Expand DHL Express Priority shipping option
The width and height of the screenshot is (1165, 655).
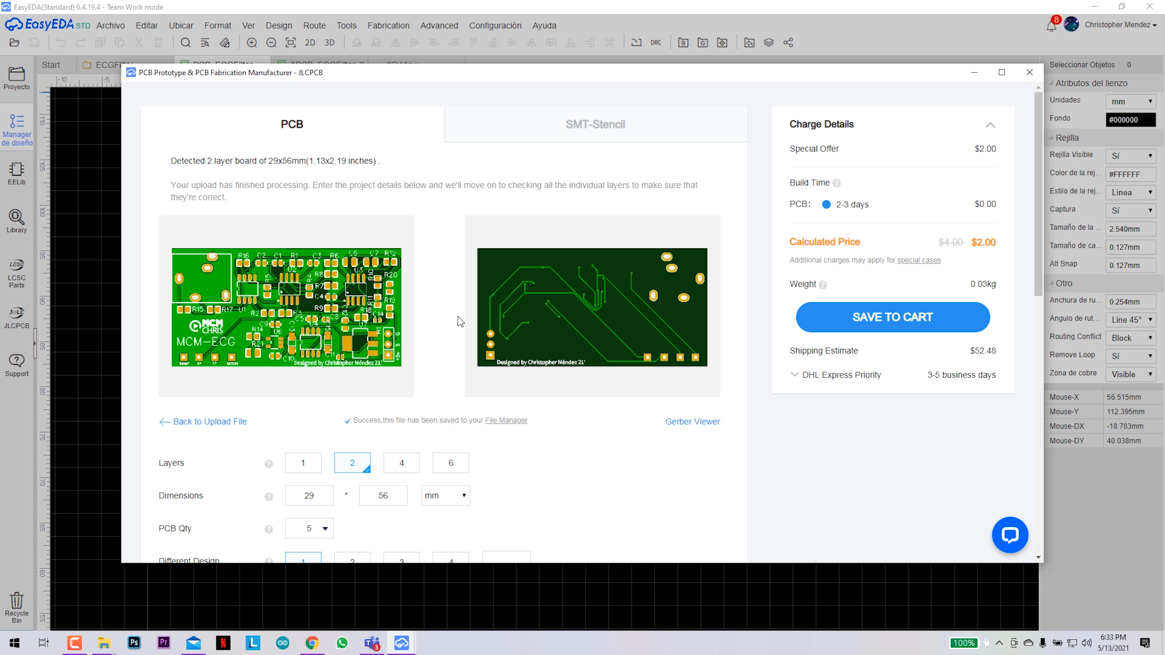[794, 375]
